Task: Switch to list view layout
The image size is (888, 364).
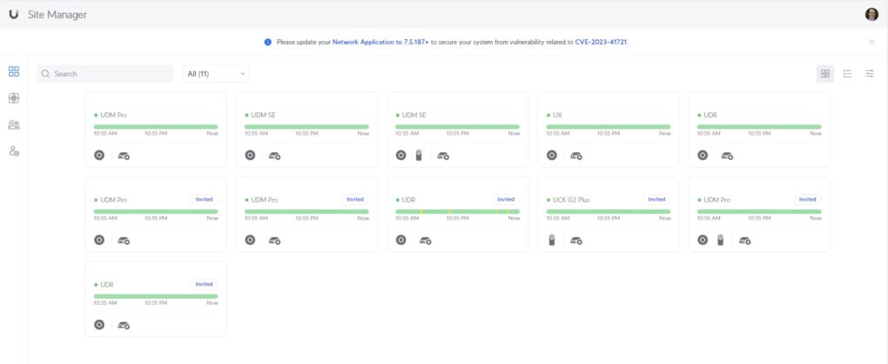Action: tap(847, 74)
